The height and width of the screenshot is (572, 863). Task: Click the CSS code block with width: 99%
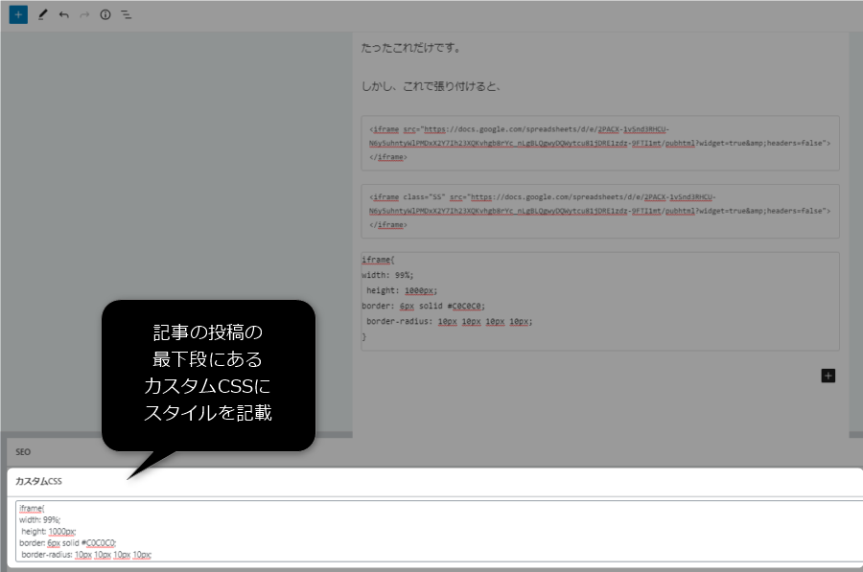[600, 302]
